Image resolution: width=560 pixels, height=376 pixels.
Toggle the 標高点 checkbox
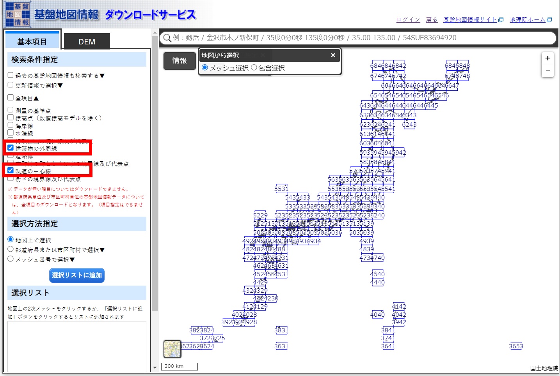(x=11, y=117)
